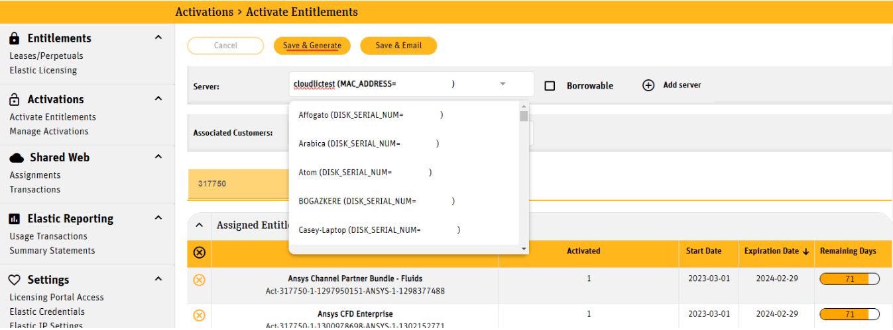
Task: Collapse the Entitlements sidebar section
Action: pos(158,38)
